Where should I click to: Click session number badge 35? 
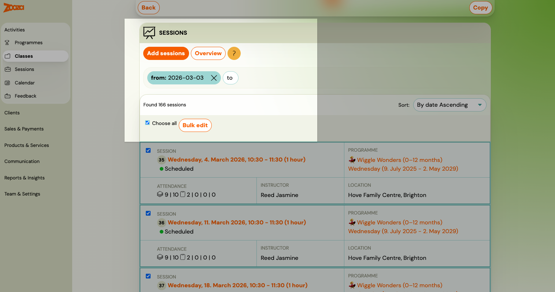point(162,160)
